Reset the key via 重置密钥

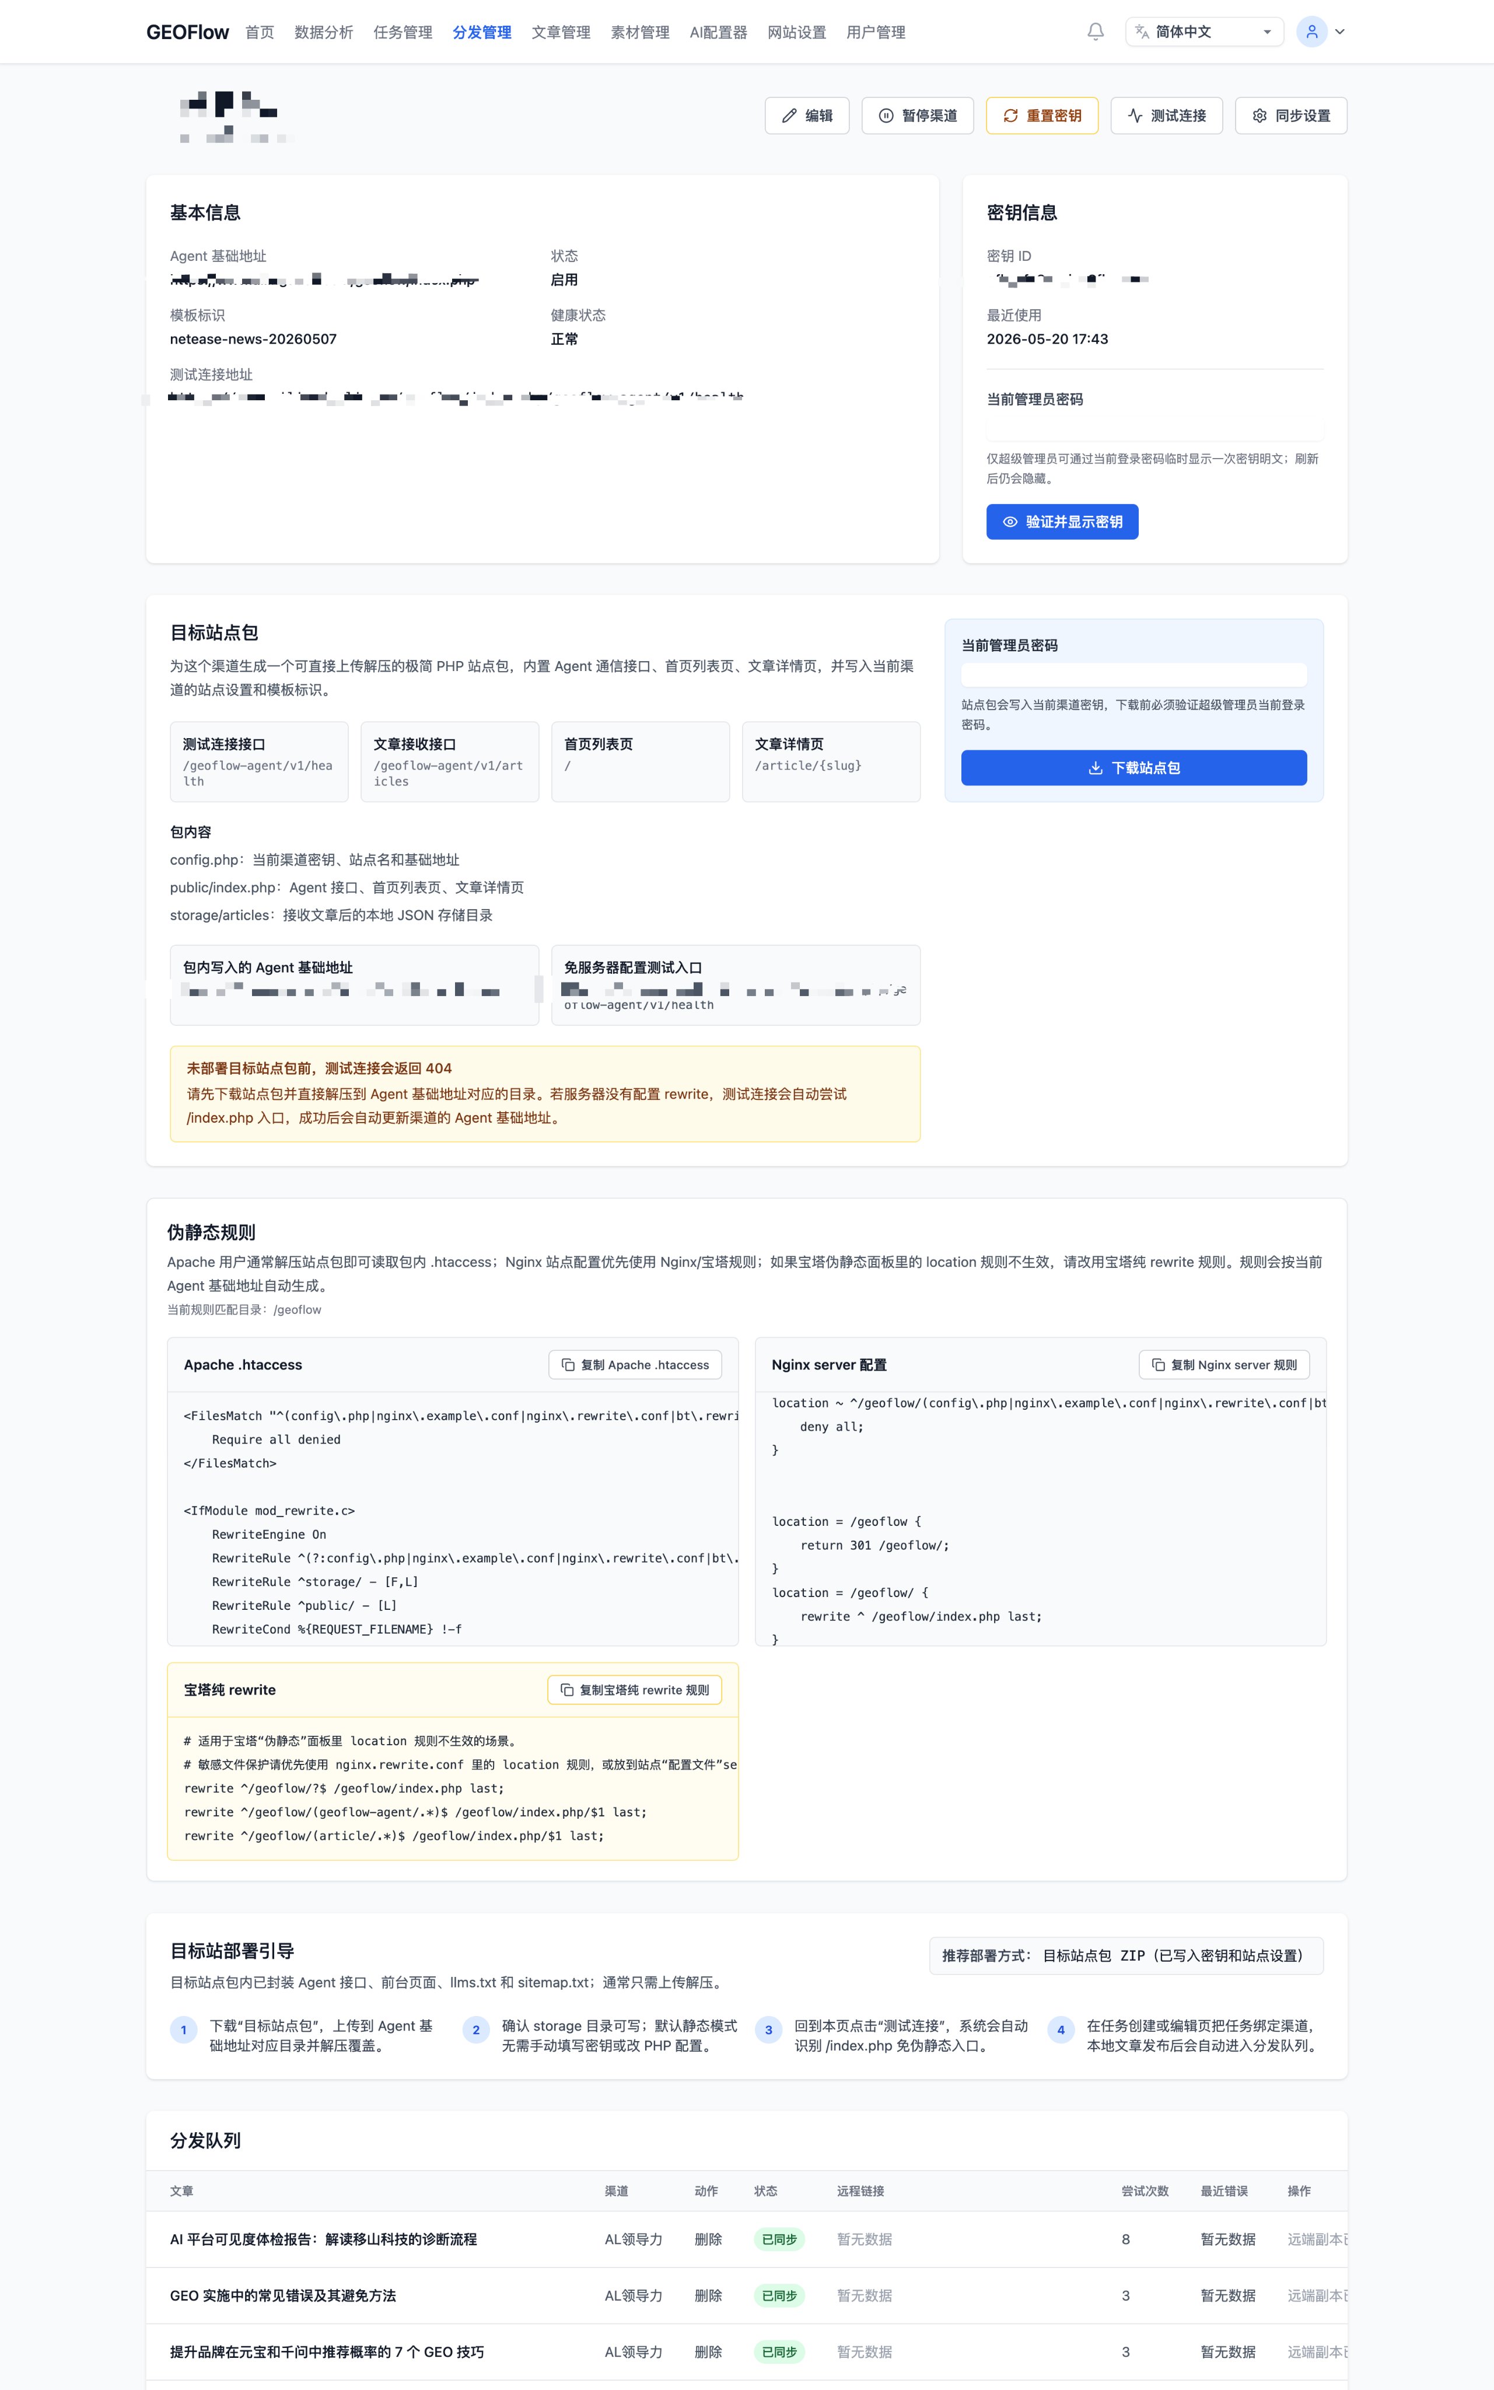(x=1041, y=116)
